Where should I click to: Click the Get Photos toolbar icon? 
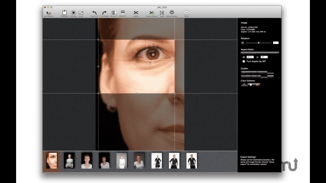tap(49, 13)
